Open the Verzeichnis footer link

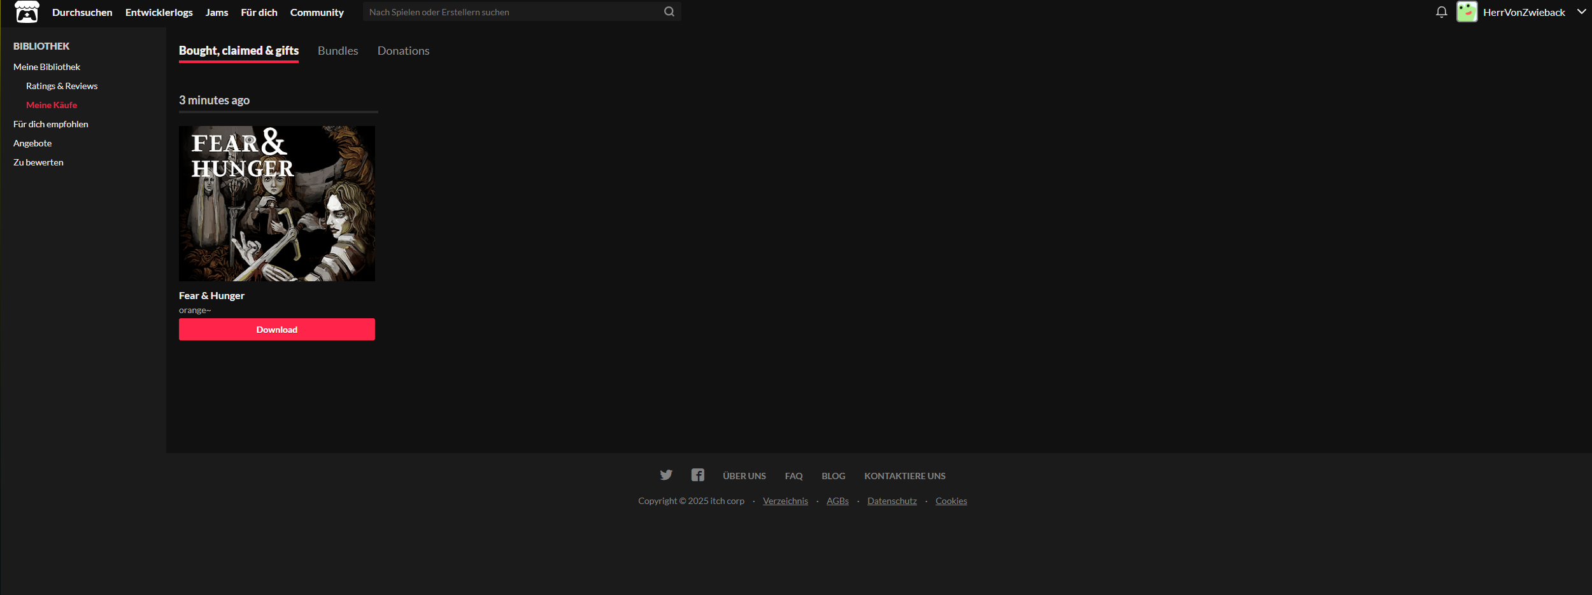click(x=785, y=501)
